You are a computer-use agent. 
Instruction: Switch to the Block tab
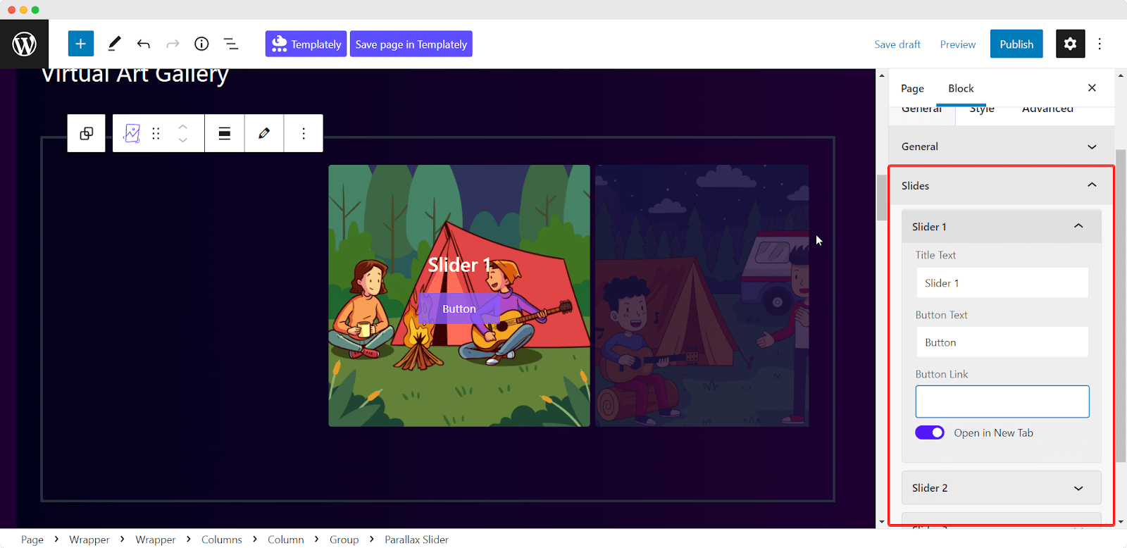coord(961,88)
